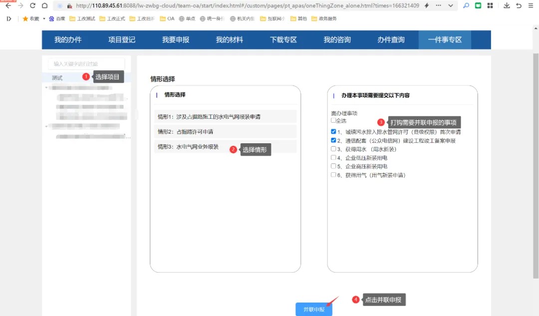Tick the 企业低压新装用电 checkbox

[x=333, y=158]
